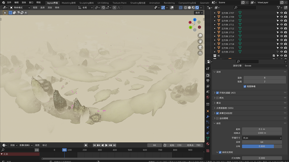Uncheck 视图降噪 viewport denoising checkbox
The height and width of the screenshot is (162, 289).
click(x=245, y=86)
